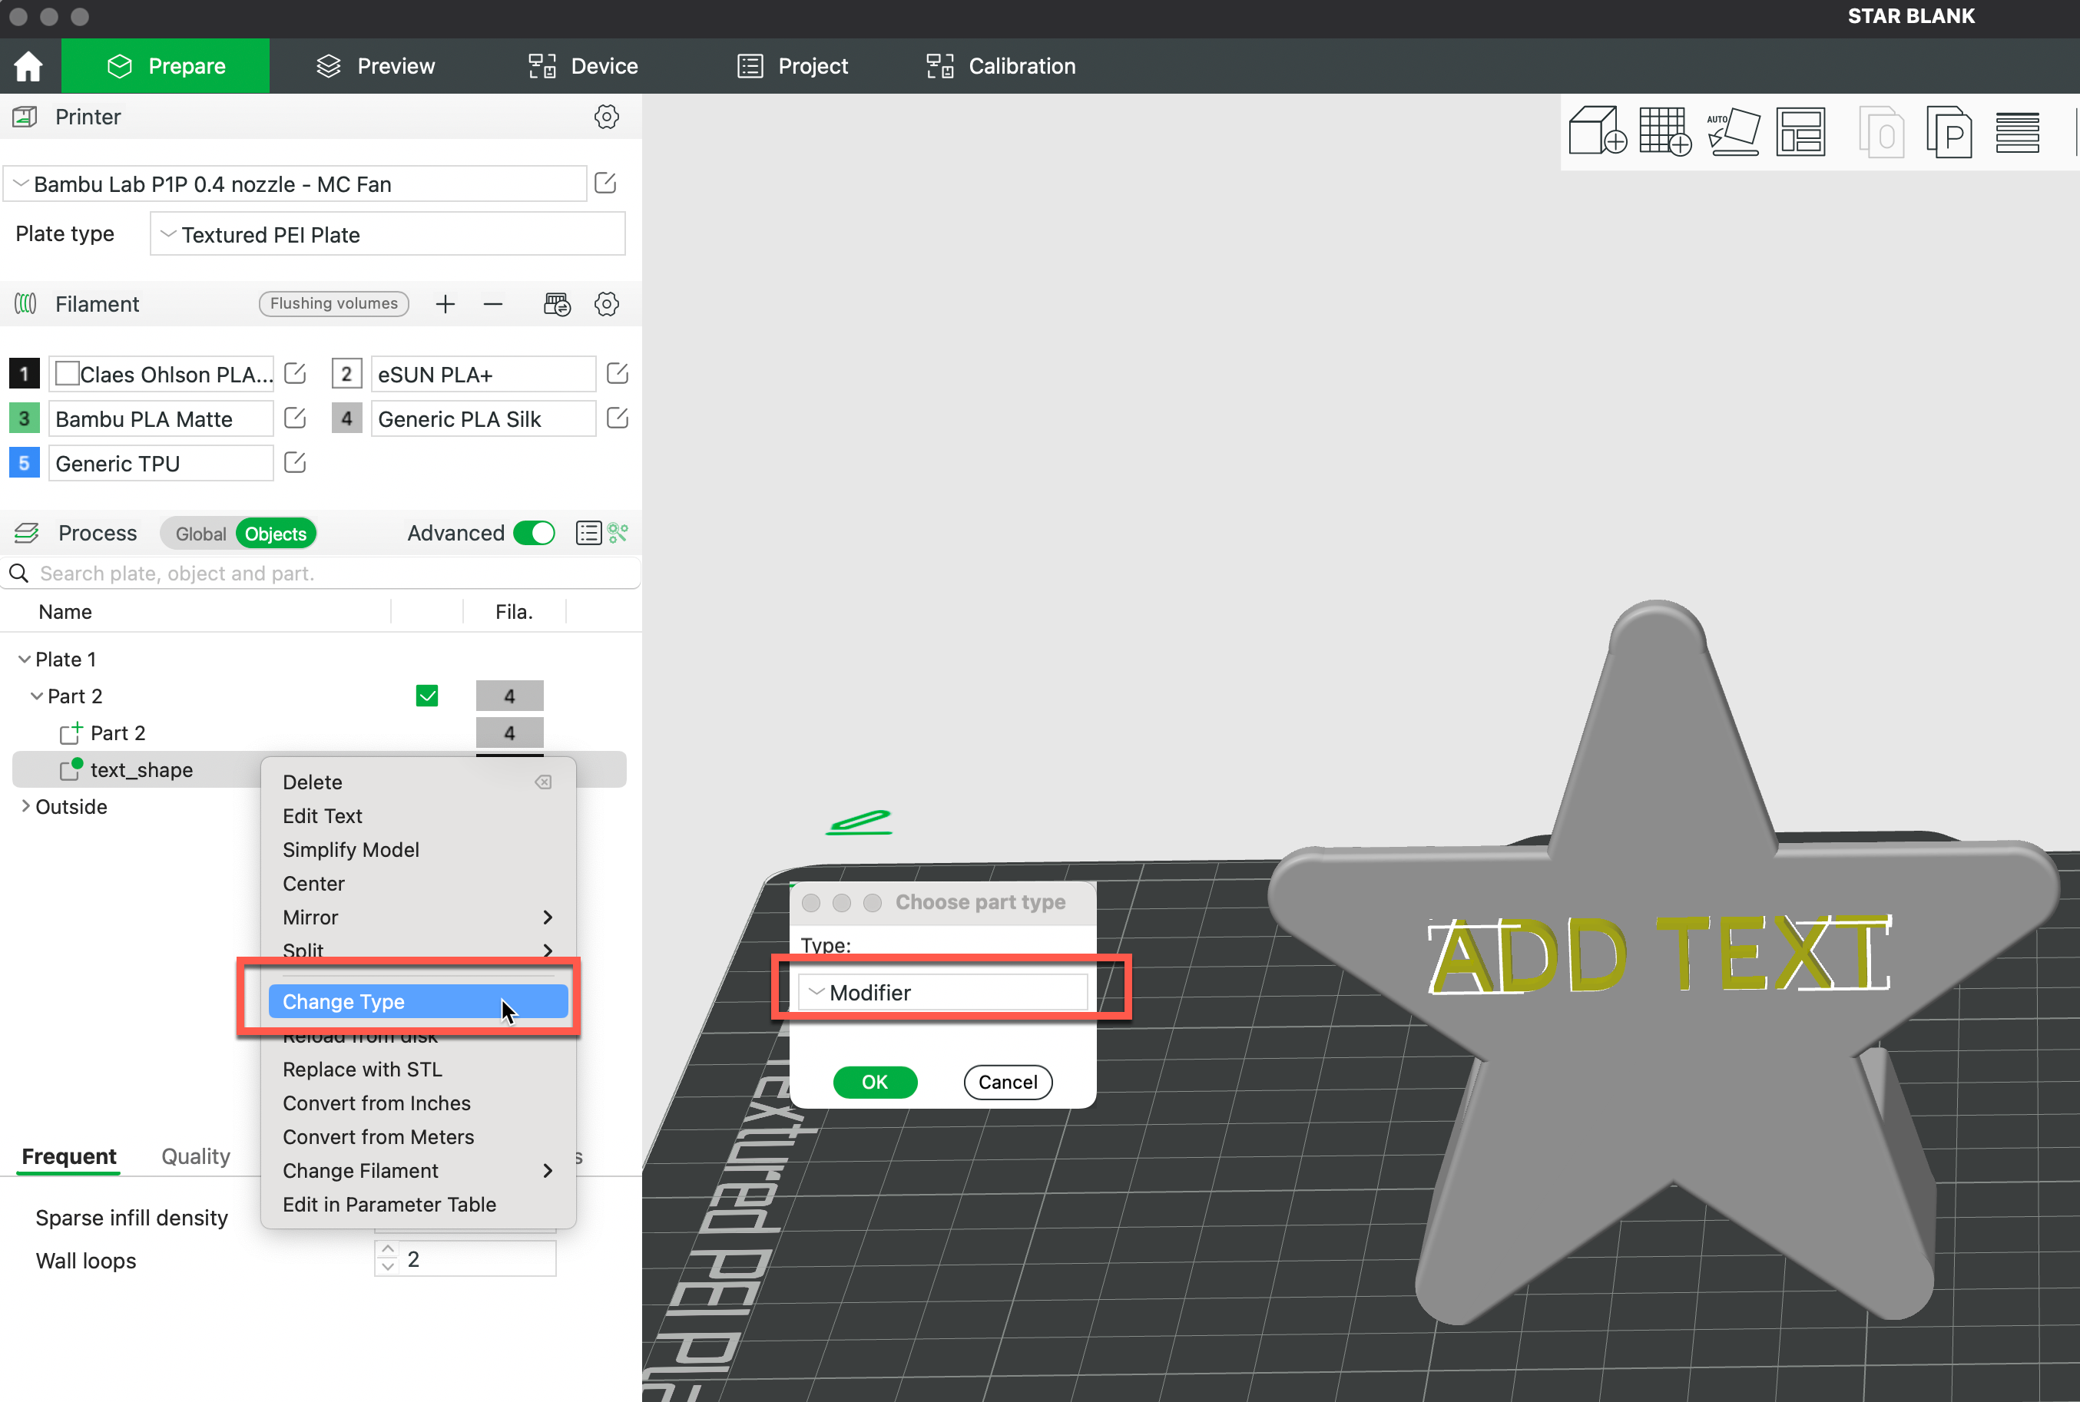
Task: Edit the Bambu Lab P1P printer preset
Action: coord(605,184)
